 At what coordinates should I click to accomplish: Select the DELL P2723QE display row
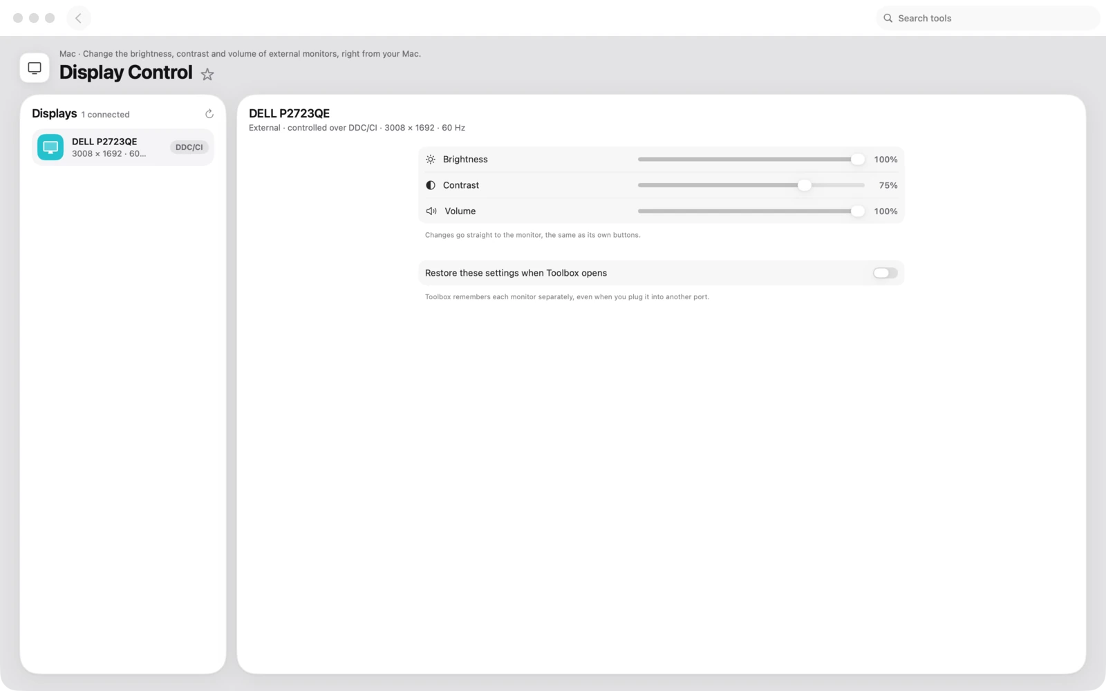(x=123, y=147)
